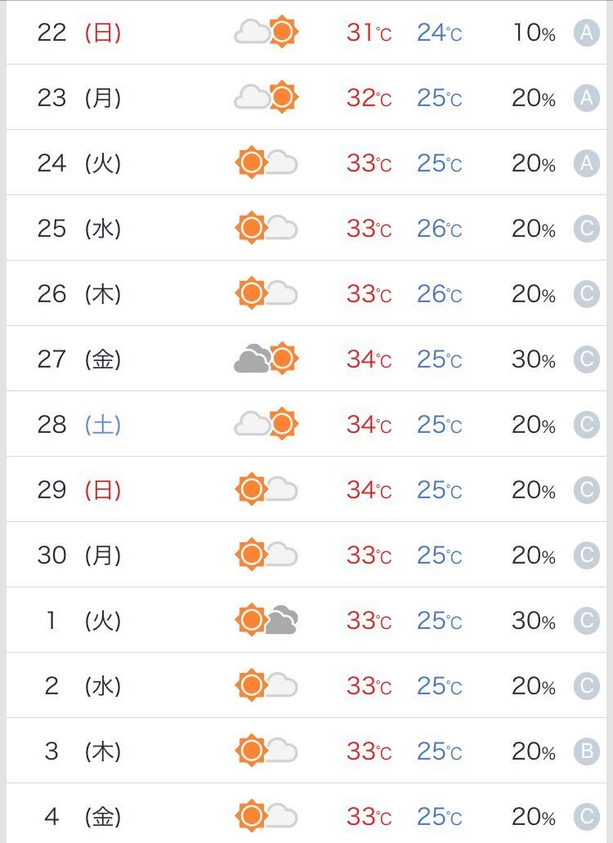Click the 10% rain chance on day 22
Image resolution: width=613 pixels, height=843 pixels.
tap(534, 33)
